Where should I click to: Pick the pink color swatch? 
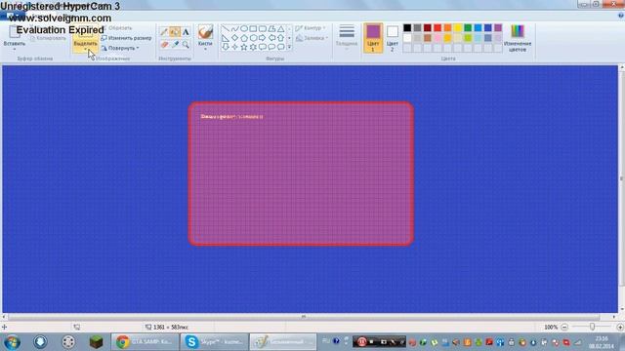coord(437,38)
